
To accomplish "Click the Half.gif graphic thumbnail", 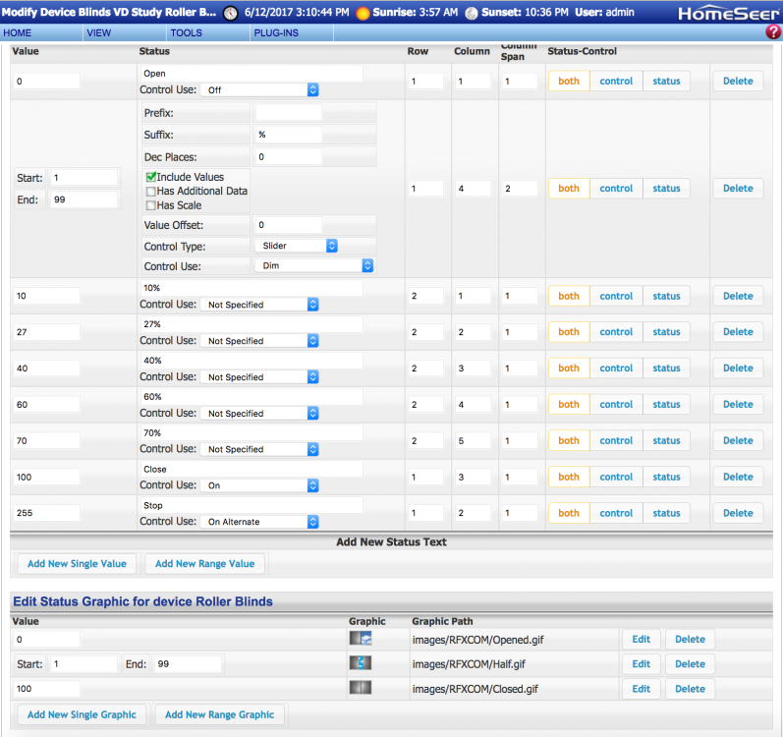I will click(x=361, y=663).
